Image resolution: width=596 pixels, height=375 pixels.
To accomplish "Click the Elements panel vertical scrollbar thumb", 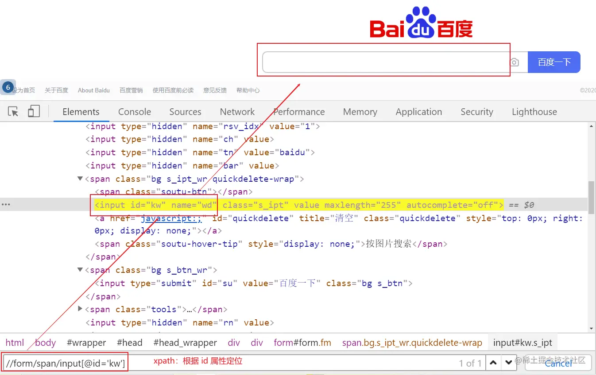I will click(591, 197).
